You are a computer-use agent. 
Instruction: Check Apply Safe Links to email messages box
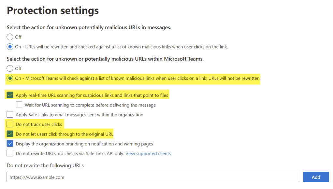10,115
